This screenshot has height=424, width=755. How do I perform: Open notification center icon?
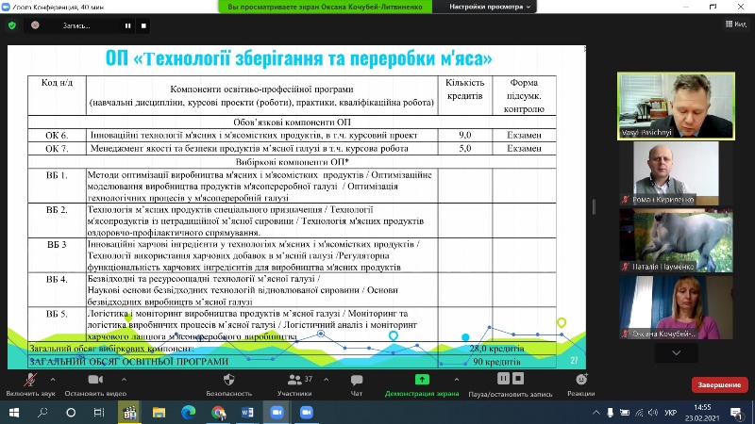pyautogui.click(x=736, y=413)
